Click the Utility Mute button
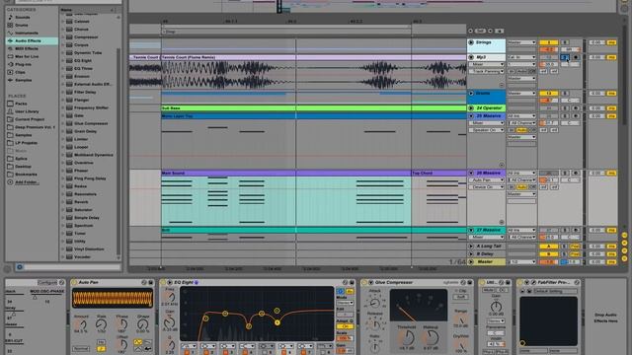The width and height of the screenshot is (632, 355). coord(489,290)
